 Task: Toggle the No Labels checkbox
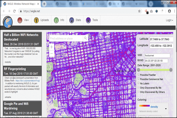[x=139, y=83]
